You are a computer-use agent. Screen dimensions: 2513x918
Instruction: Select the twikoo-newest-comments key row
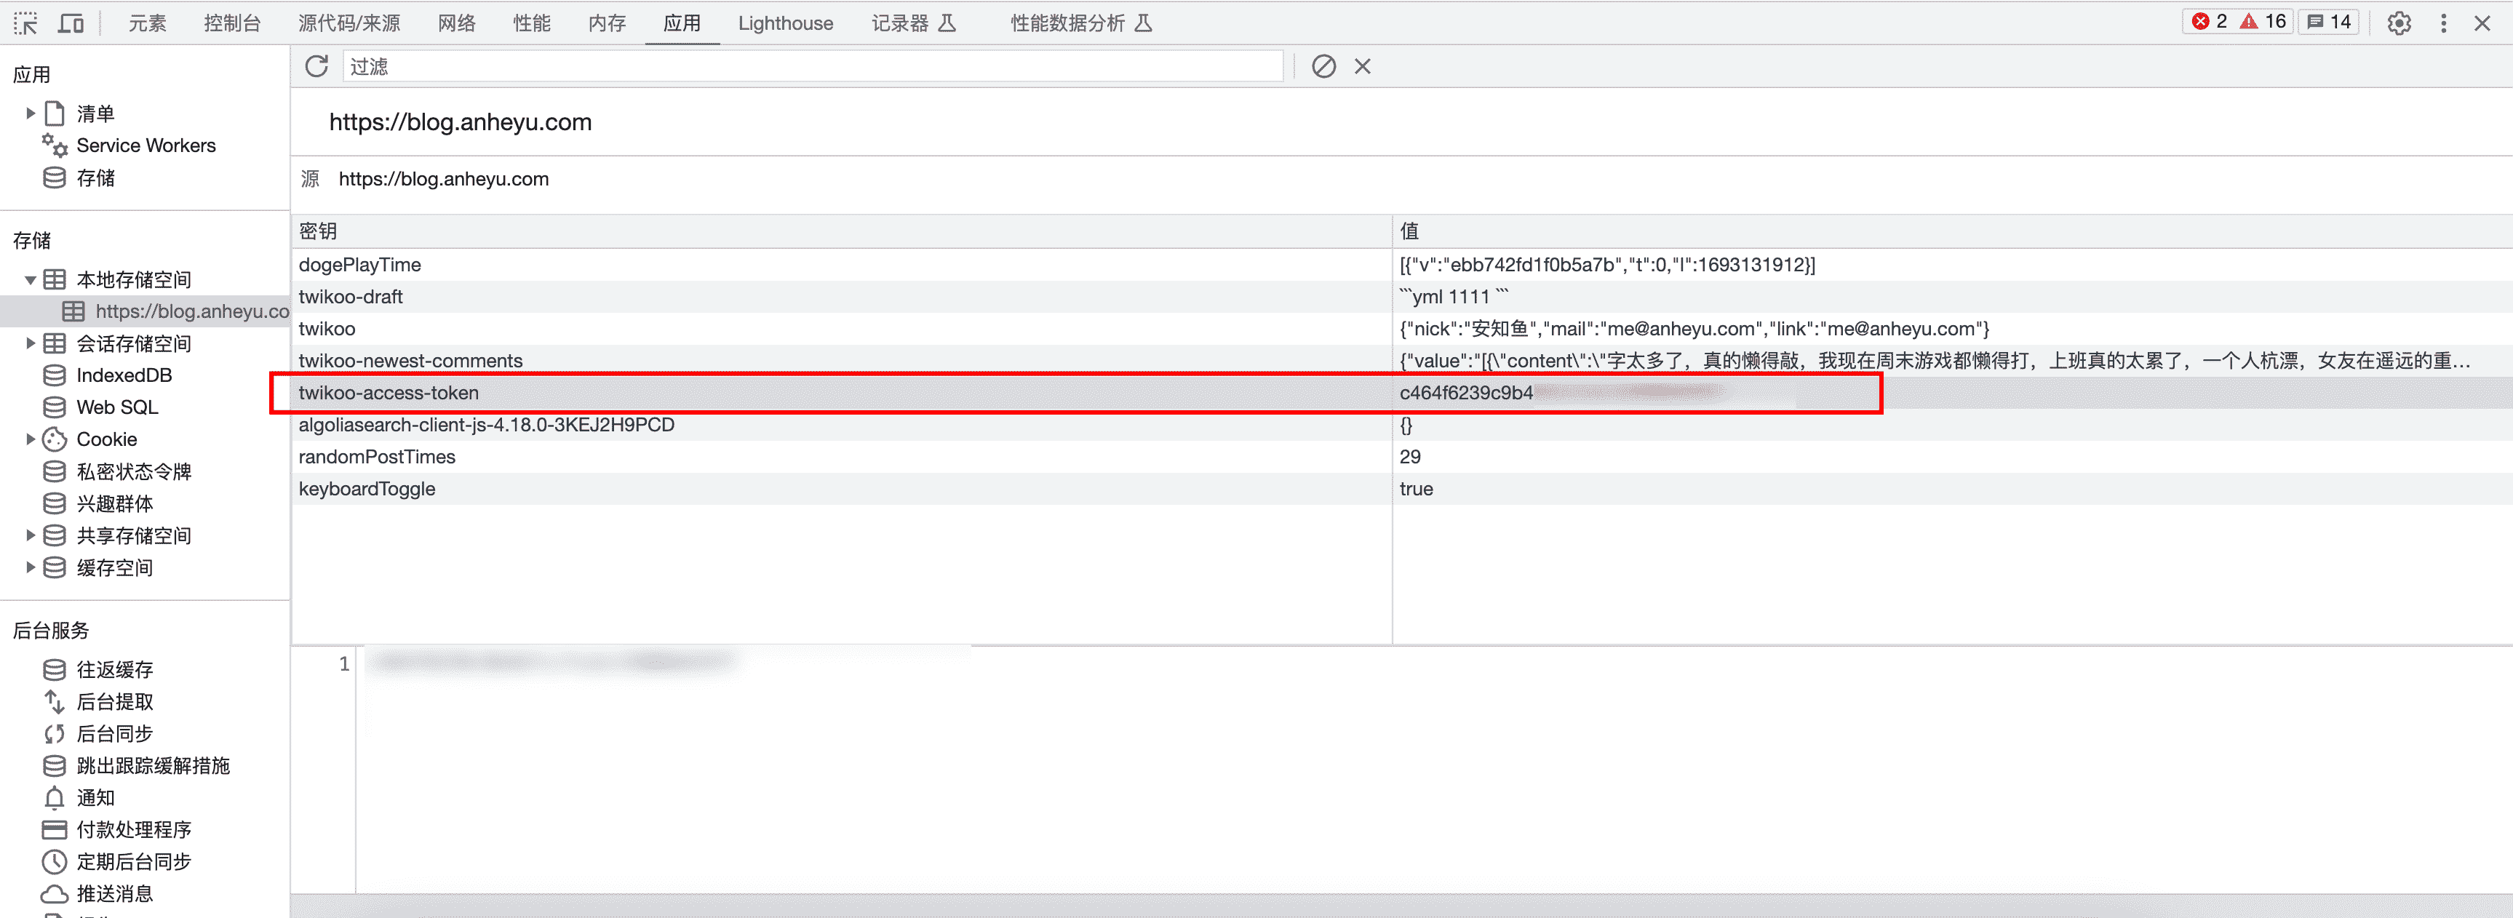click(x=841, y=361)
